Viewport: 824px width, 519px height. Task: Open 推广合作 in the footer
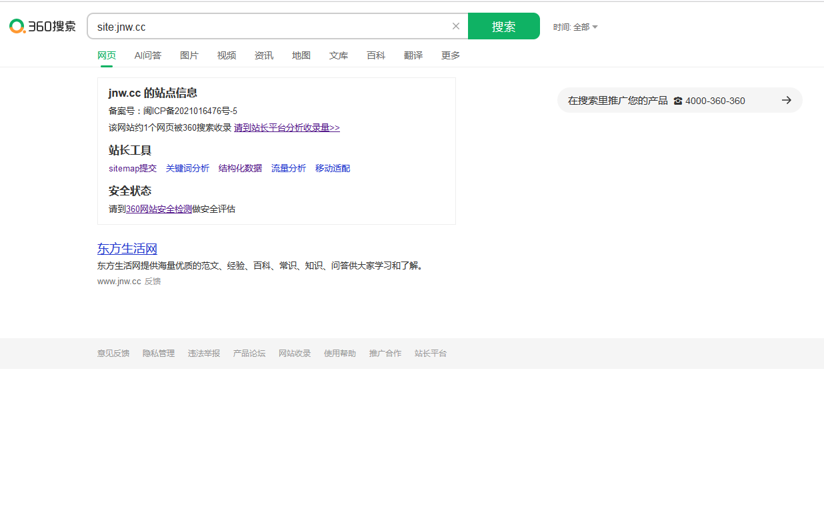click(x=385, y=354)
